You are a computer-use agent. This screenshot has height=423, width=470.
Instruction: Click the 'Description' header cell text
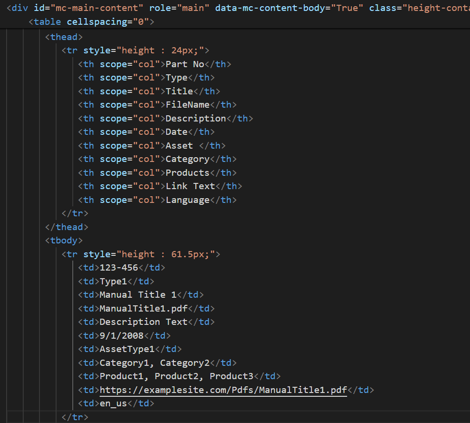(x=196, y=119)
